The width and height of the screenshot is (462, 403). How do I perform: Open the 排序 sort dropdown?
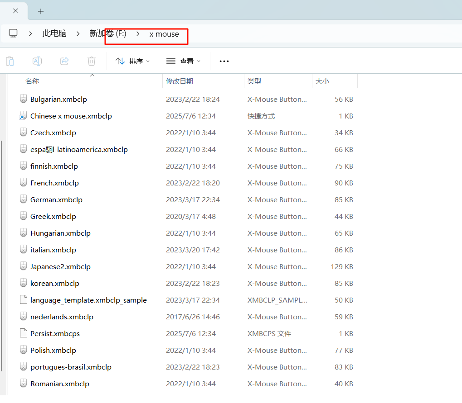(132, 61)
